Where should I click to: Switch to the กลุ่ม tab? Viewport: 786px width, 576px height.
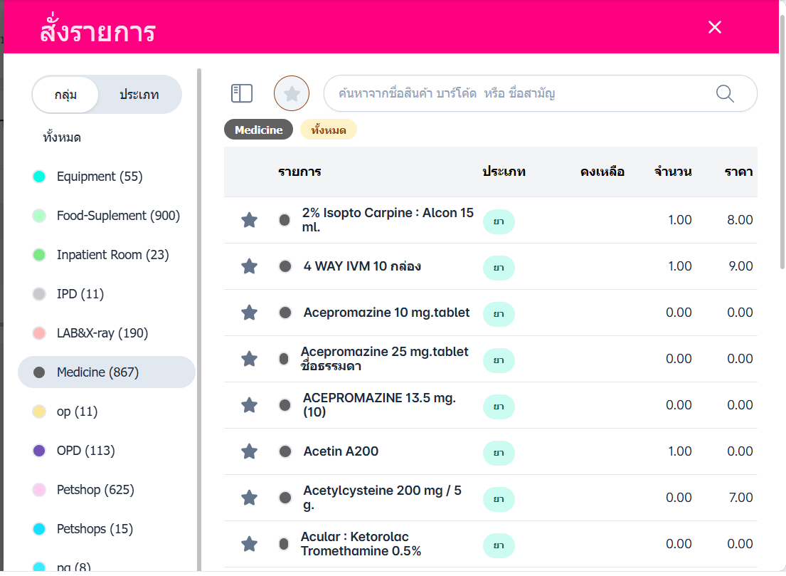pyautogui.click(x=65, y=94)
